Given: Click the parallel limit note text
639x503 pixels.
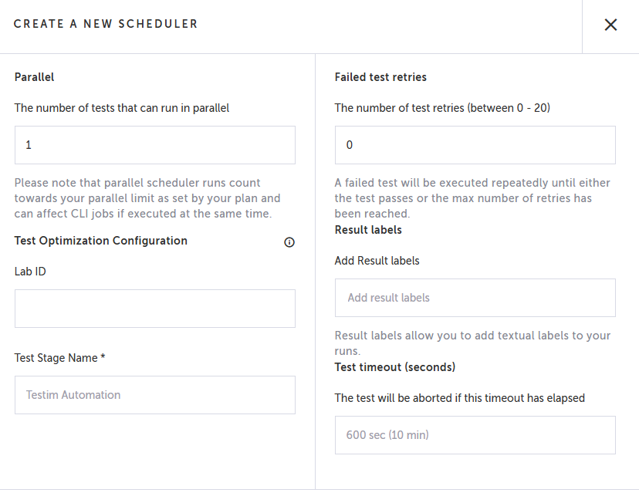Looking at the screenshot, I should point(147,198).
